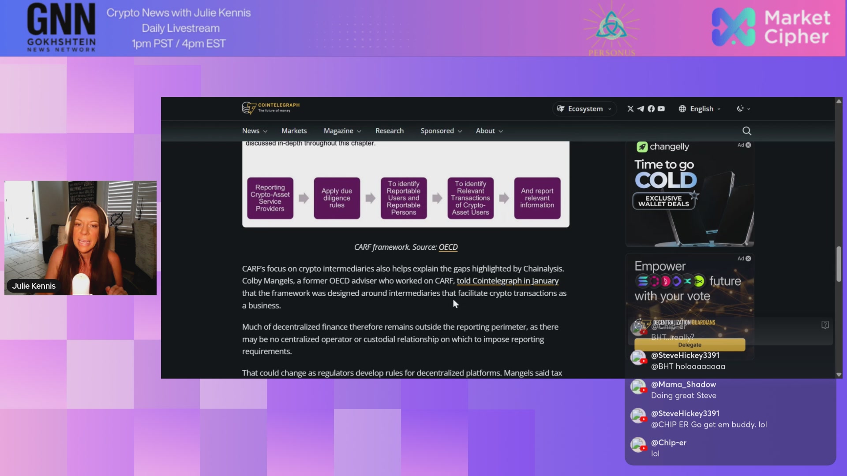Screen dimensions: 847x476
Task: Click the 'Reporting Crypto-Asset Service Providers' box
Action: (270, 198)
